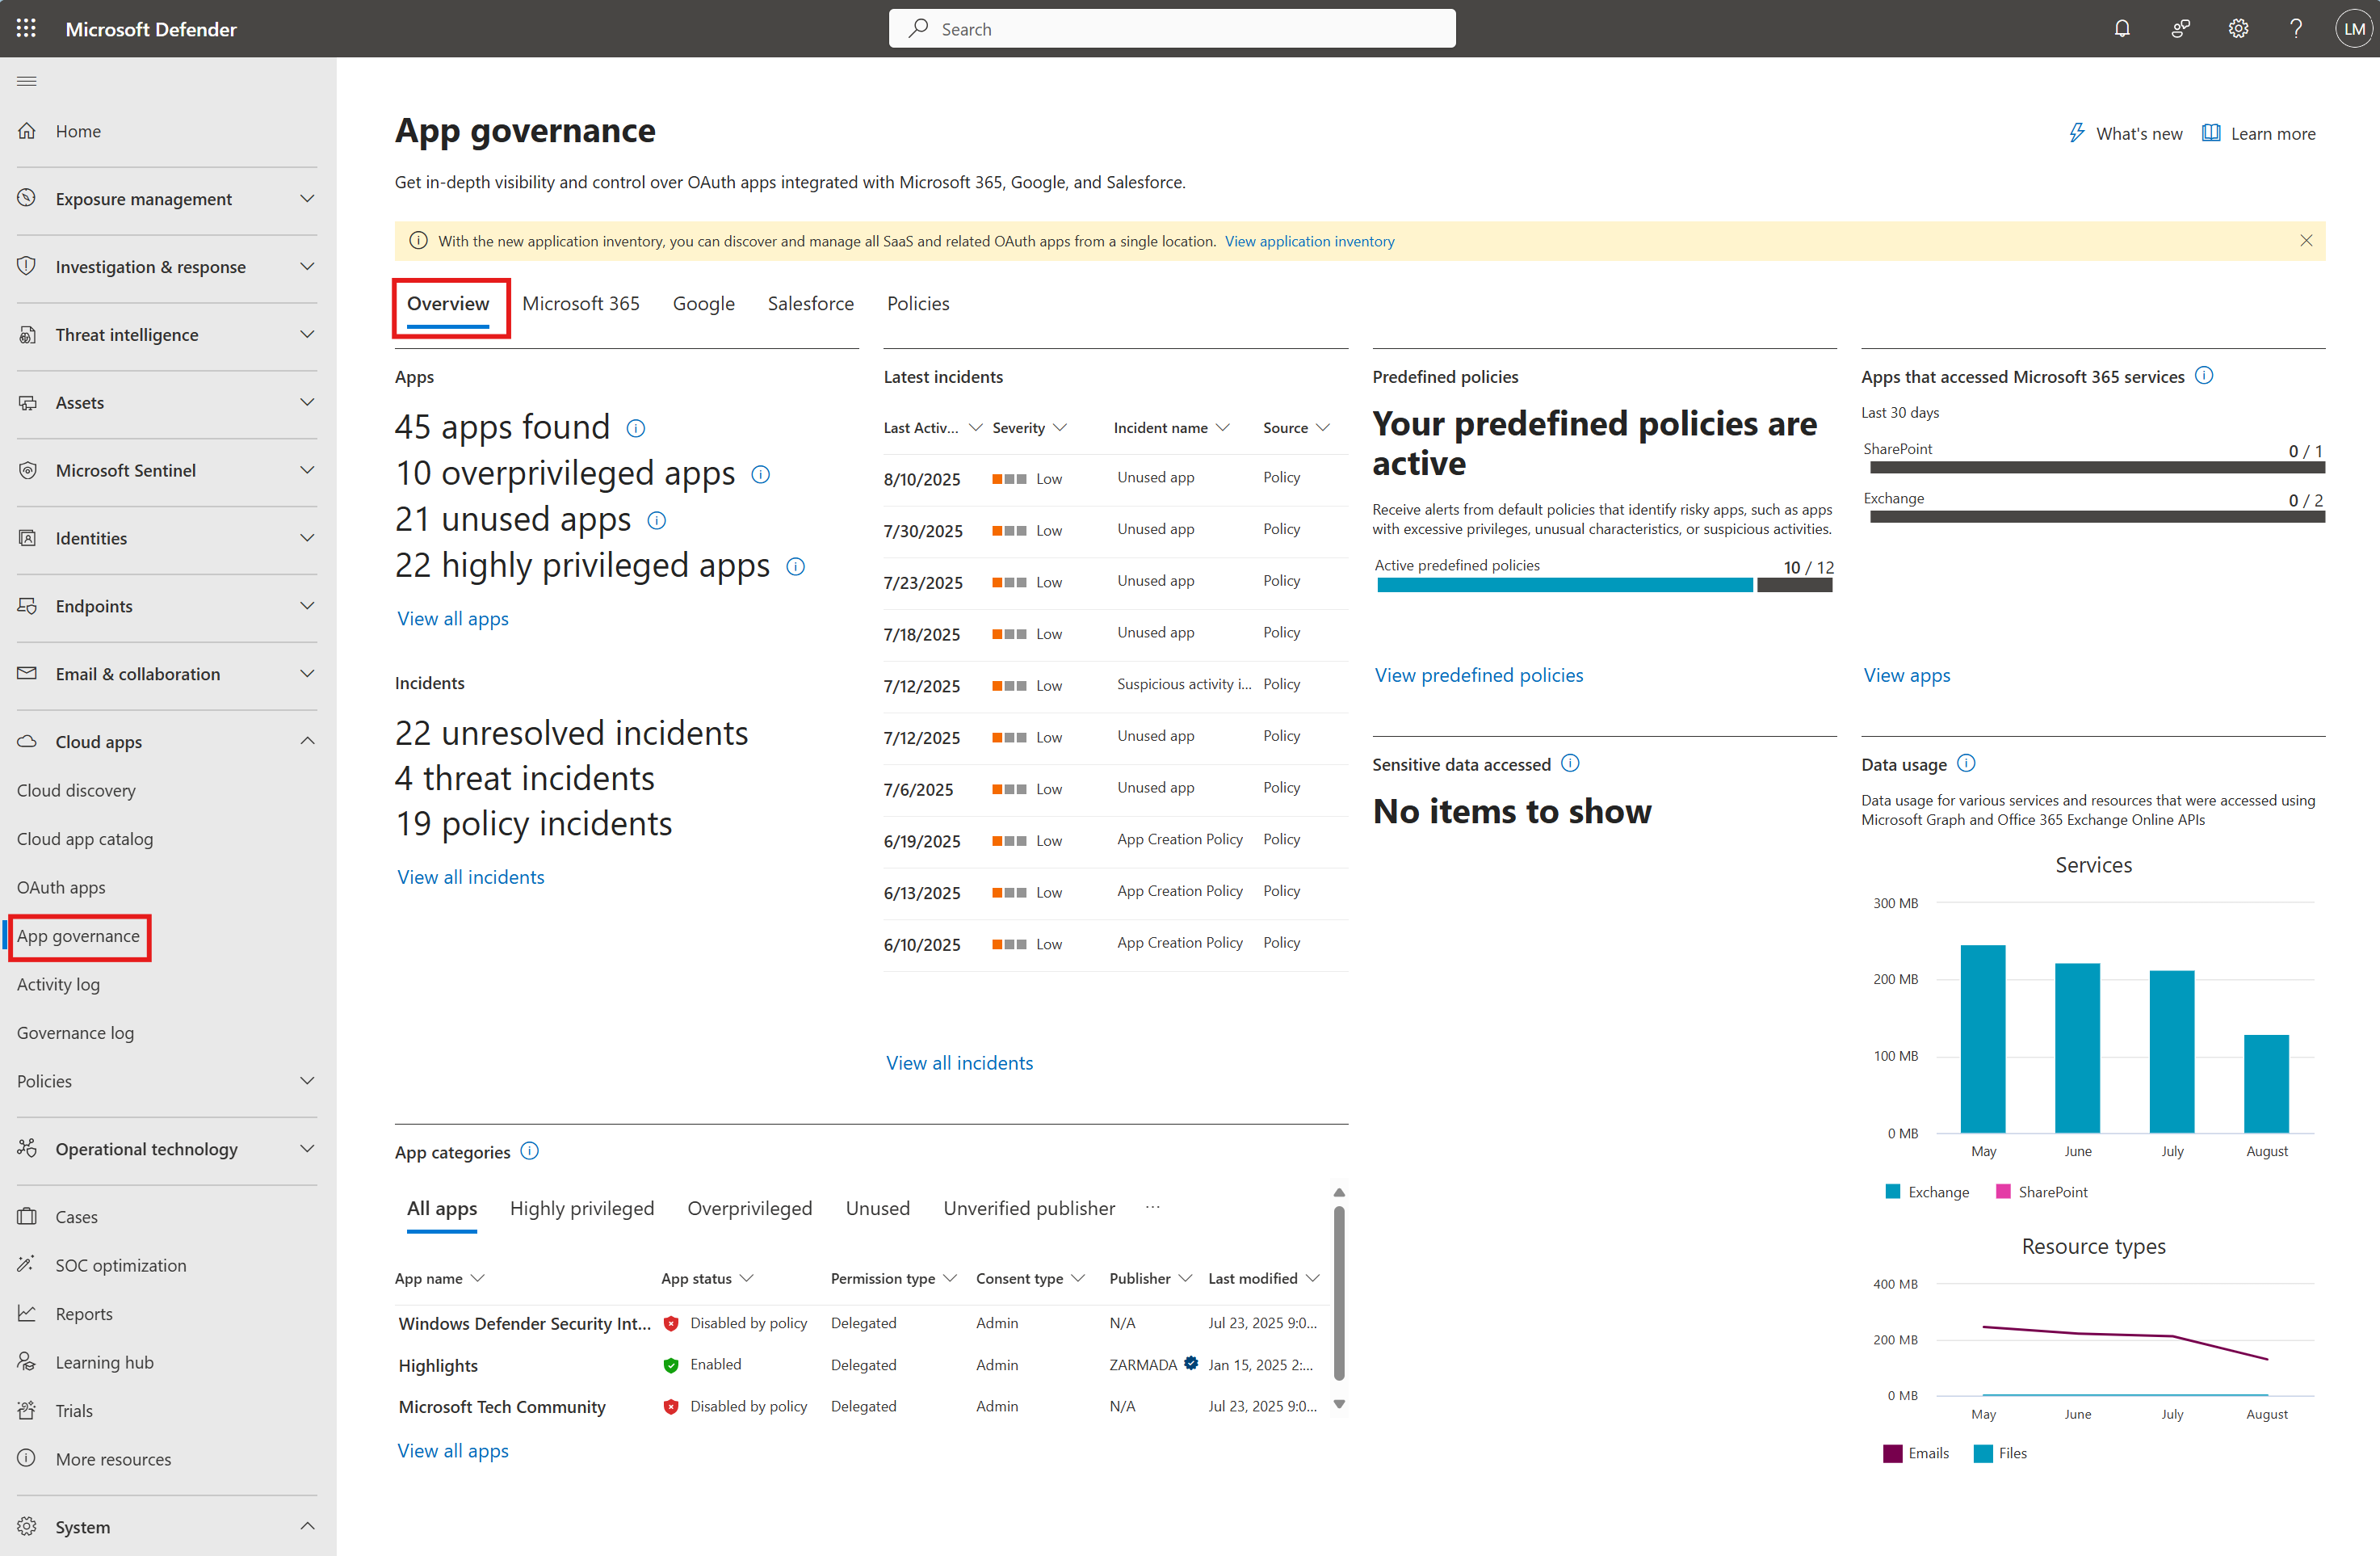Viewport: 2380px width, 1556px height.
Task: Open the Severity column sort dropdown
Action: pyautogui.click(x=1060, y=427)
